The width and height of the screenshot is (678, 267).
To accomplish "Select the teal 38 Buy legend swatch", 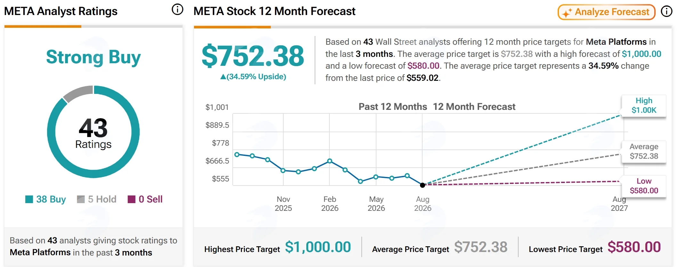I will (29, 199).
